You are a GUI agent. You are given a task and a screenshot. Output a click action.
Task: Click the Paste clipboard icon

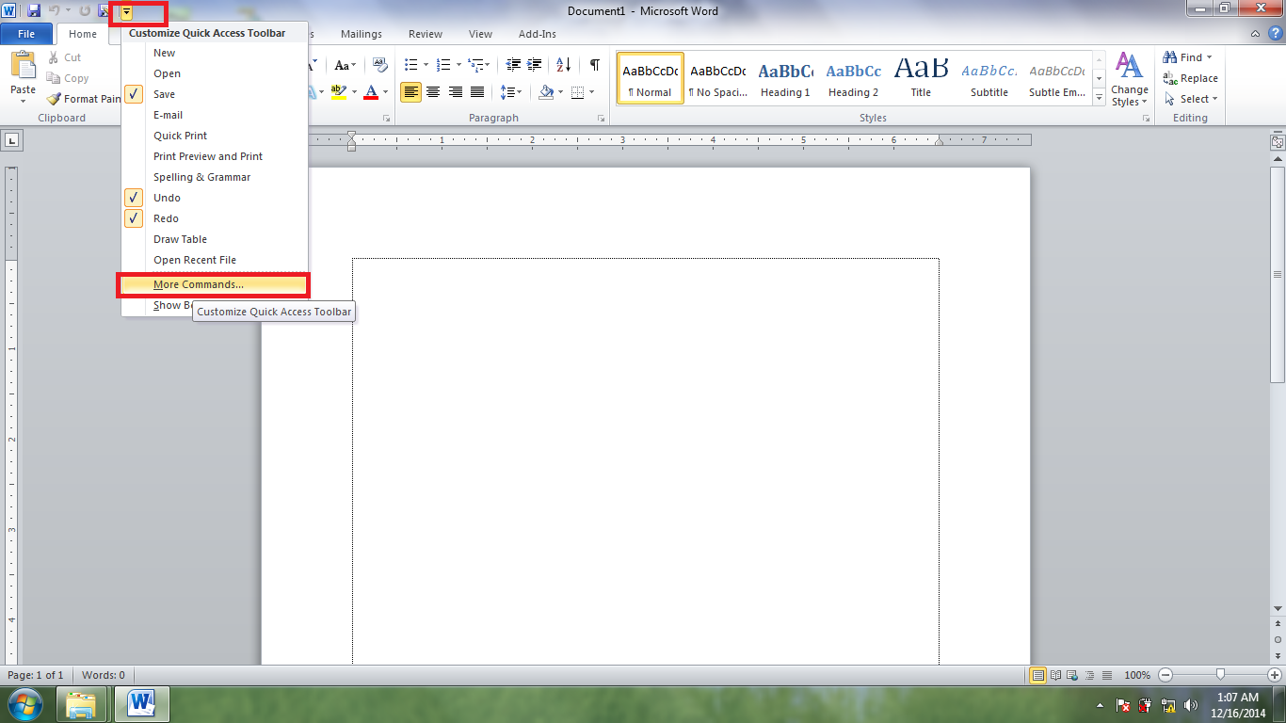pos(23,67)
